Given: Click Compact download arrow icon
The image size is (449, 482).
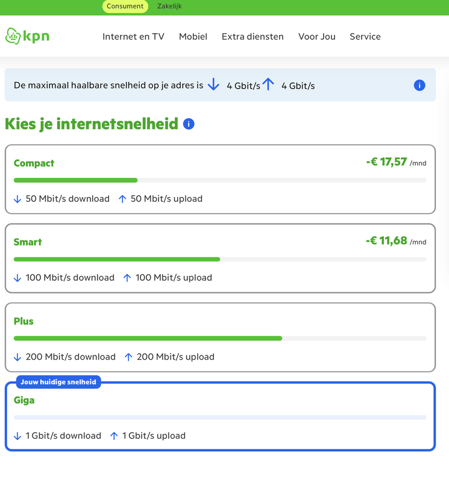Looking at the screenshot, I should point(17,199).
